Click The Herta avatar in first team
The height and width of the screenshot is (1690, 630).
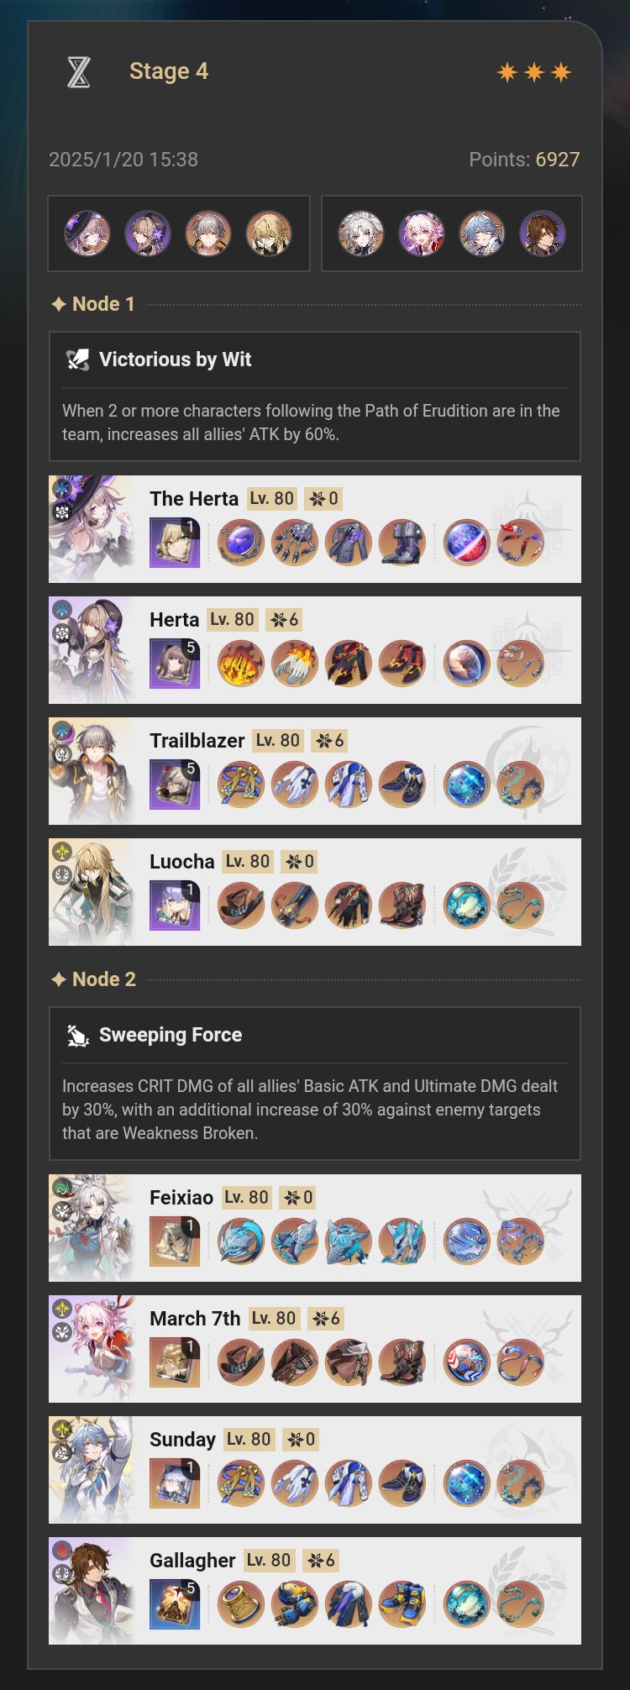87,234
